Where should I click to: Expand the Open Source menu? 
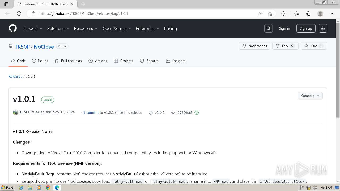click(117, 28)
